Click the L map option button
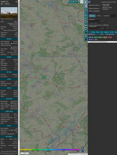 tap(86, 13)
